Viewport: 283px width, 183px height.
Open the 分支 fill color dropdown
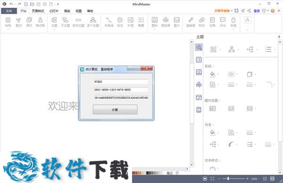click(214, 133)
